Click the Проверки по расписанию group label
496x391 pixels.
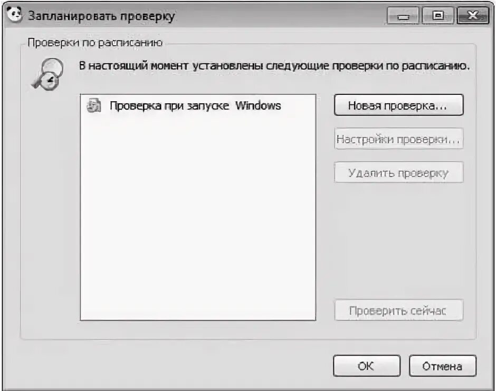click(95, 43)
